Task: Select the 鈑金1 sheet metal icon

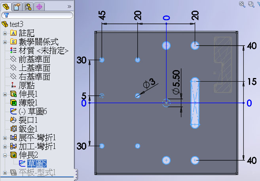Action: point(13,129)
